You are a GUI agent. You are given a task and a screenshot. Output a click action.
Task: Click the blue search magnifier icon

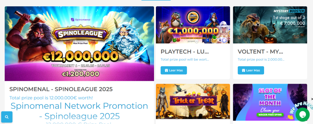(x=7, y=117)
